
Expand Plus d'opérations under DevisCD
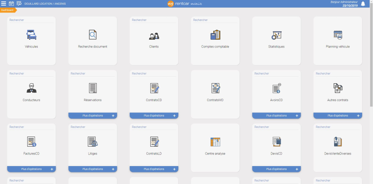coord(276,169)
